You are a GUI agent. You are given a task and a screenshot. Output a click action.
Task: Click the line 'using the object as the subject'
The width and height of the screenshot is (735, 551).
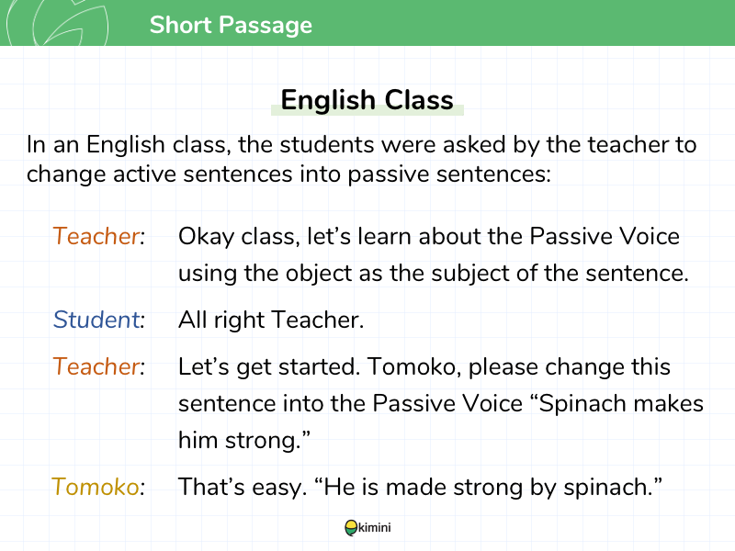[433, 274]
